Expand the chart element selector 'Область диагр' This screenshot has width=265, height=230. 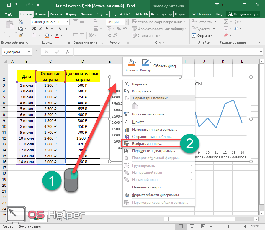pyautogui.click(x=179, y=66)
